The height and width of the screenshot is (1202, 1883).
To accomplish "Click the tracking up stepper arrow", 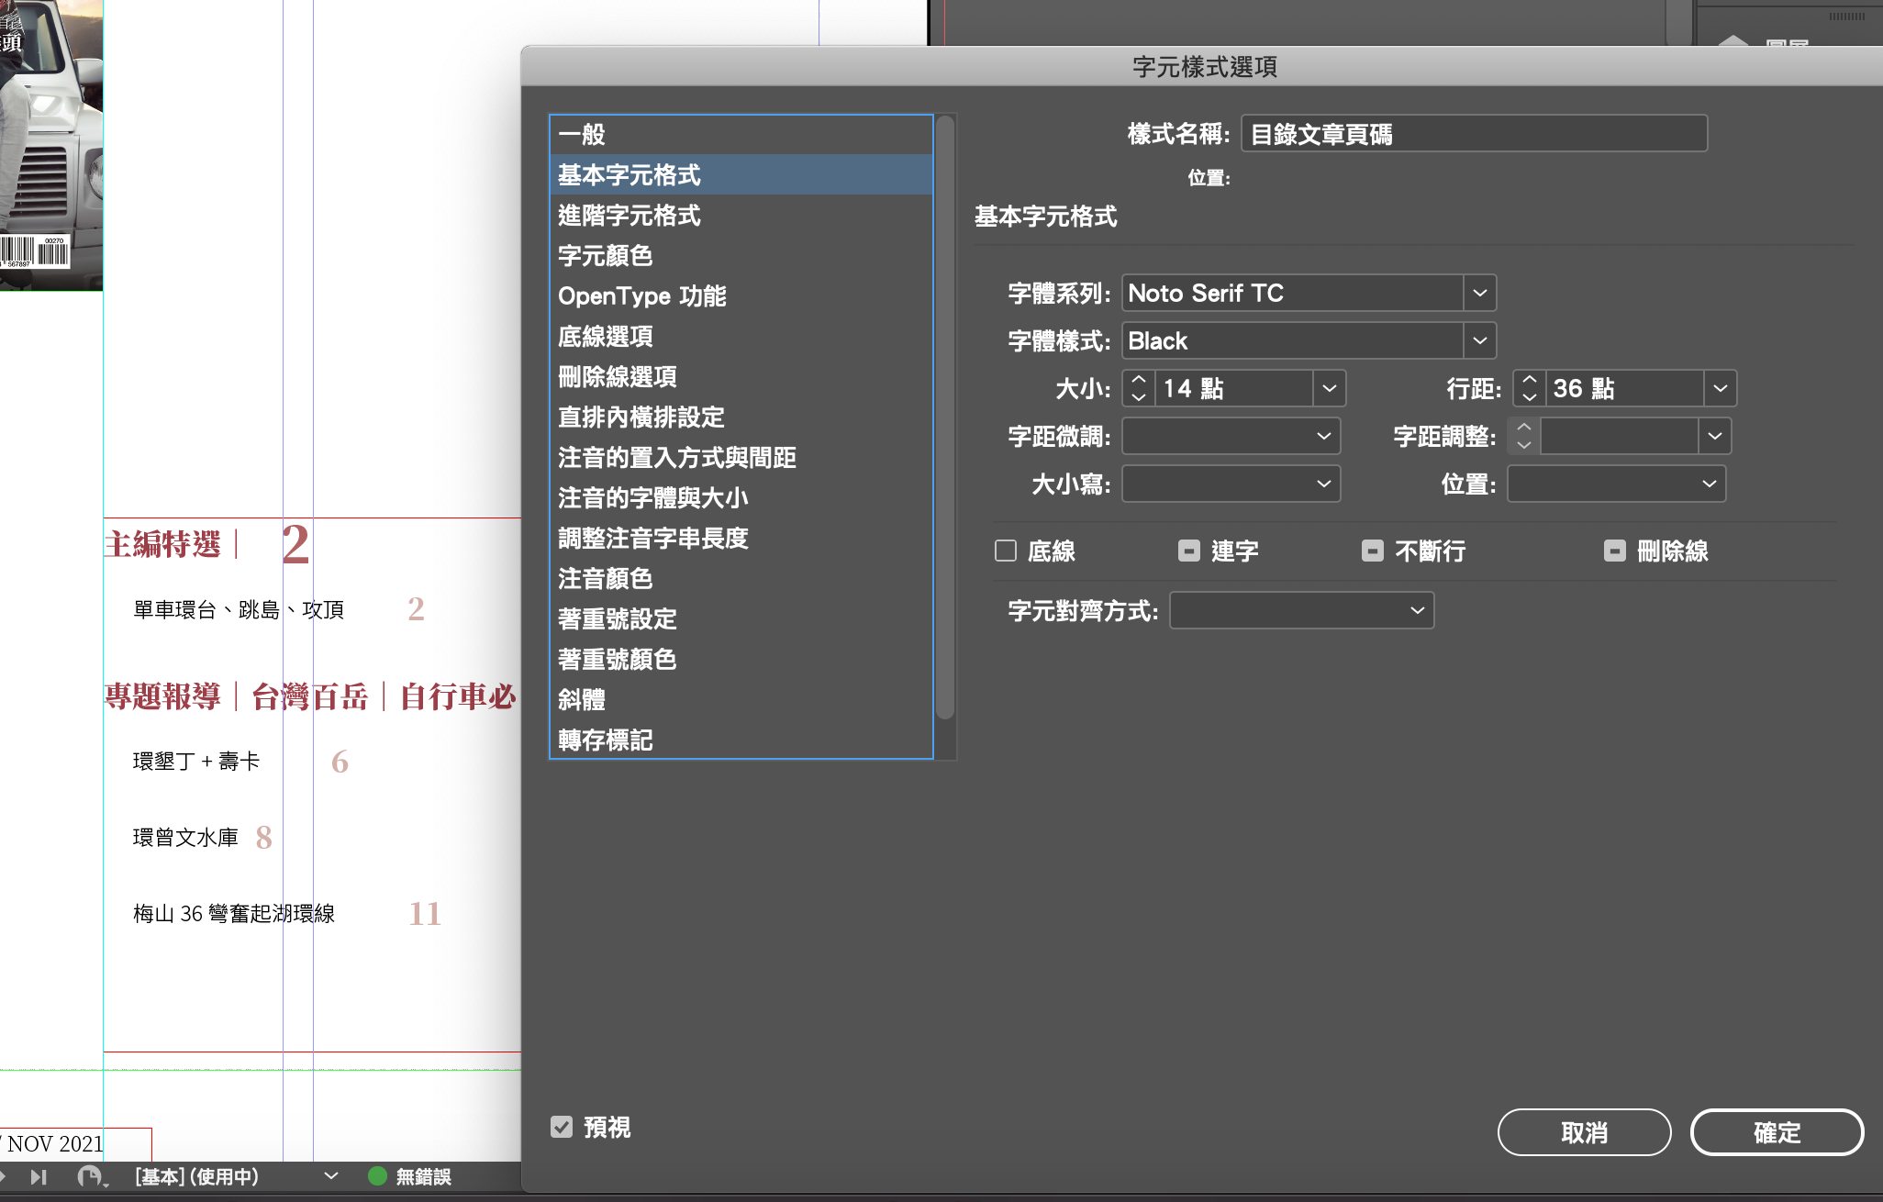I will pos(1524,428).
